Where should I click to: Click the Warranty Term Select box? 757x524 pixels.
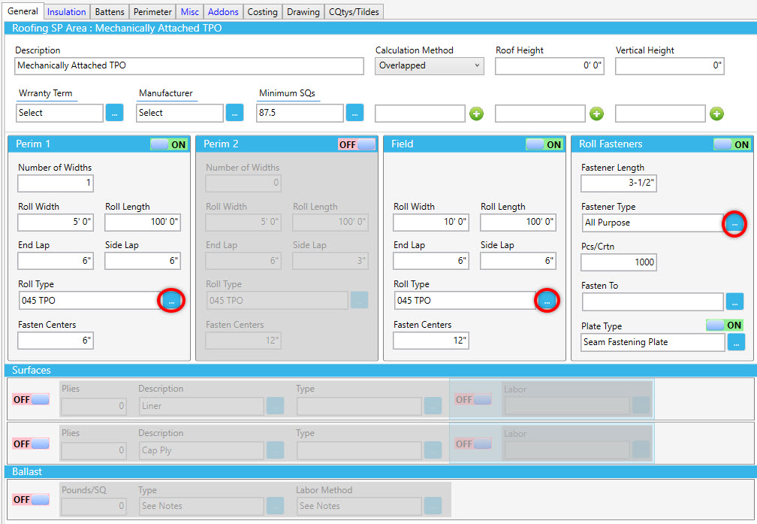[x=59, y=113]
